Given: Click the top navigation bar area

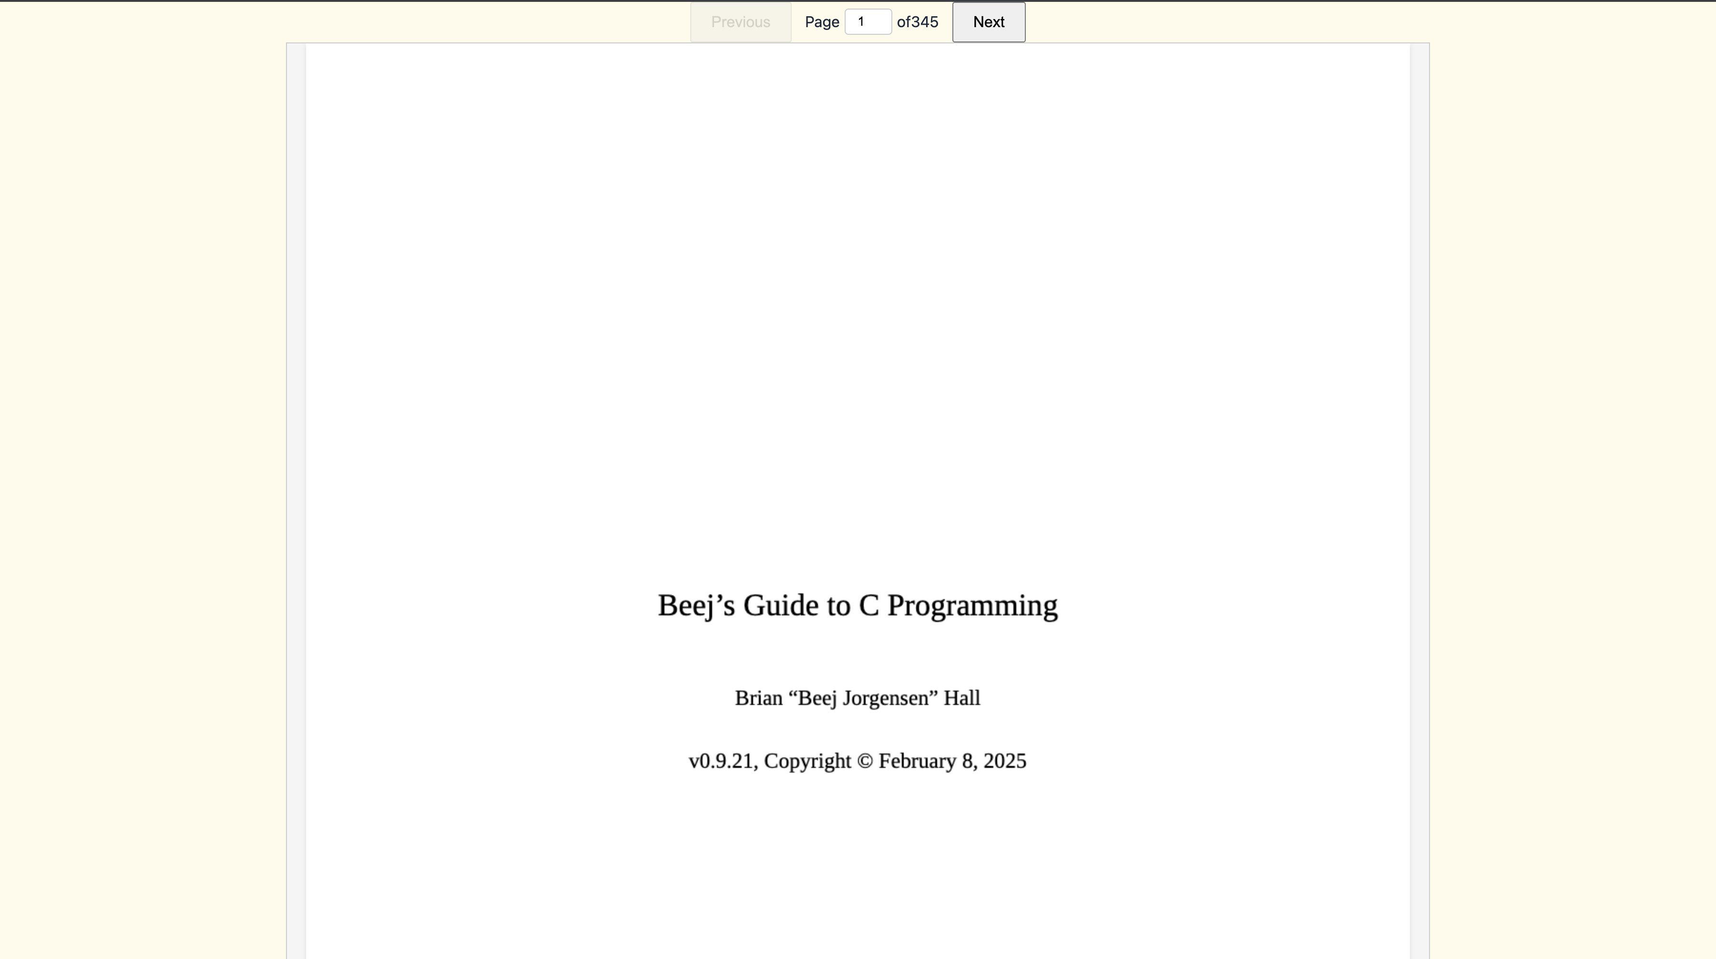Looking at the screenshot, I should pos(858,22).
